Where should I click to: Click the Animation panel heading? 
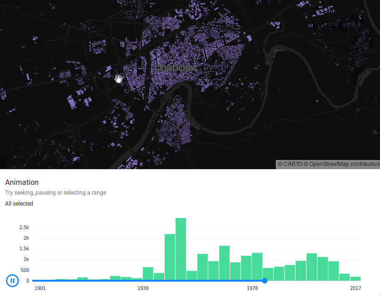[22, 182]
